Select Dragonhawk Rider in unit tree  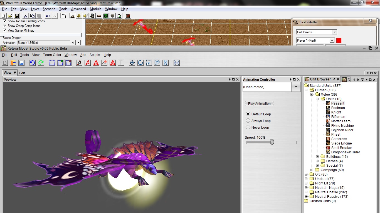click(346, 152)
